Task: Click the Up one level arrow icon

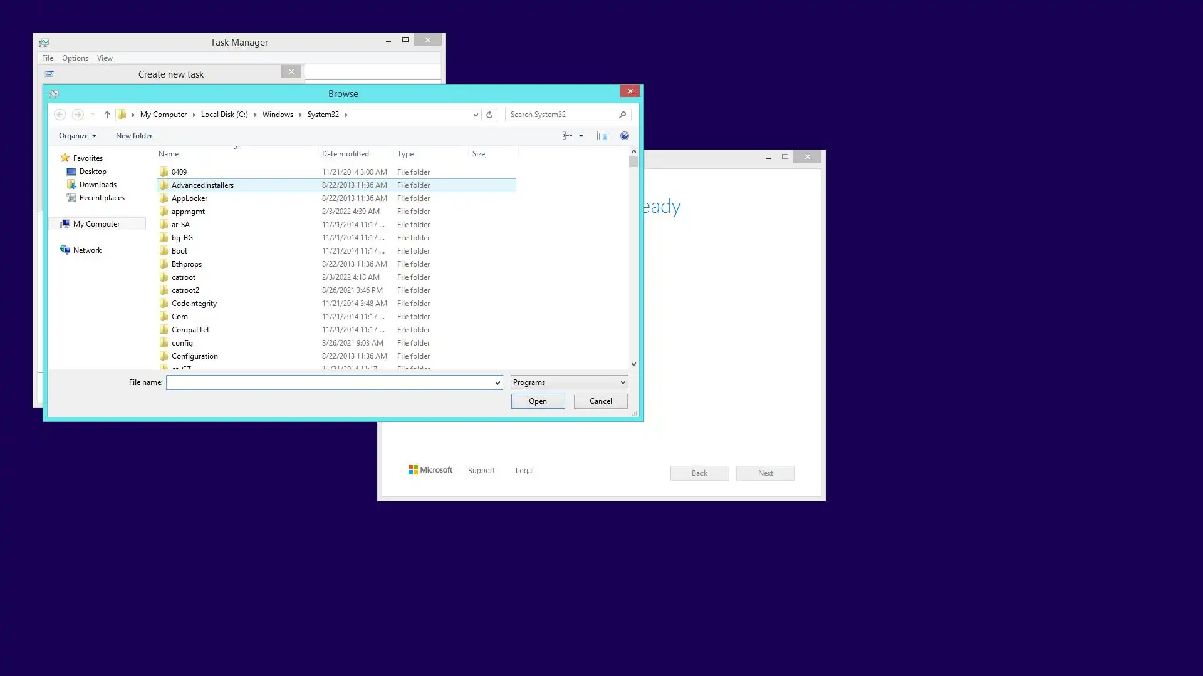Action: (107, 115)
